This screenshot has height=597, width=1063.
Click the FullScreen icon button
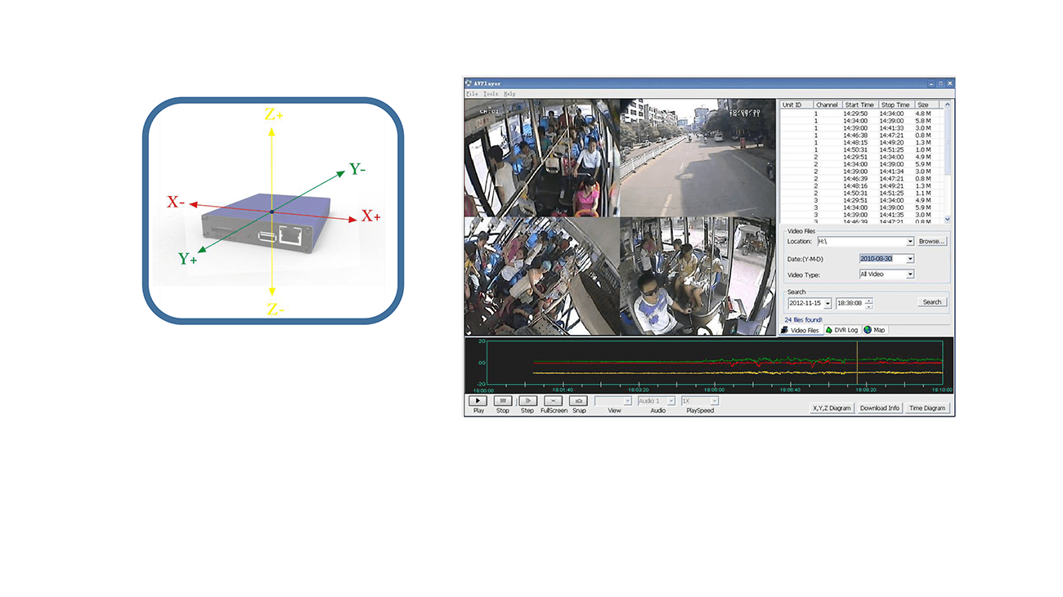tap(554, 401)
